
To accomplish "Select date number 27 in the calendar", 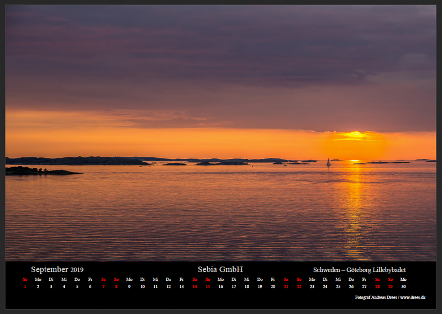I will [x=364, y=286].
